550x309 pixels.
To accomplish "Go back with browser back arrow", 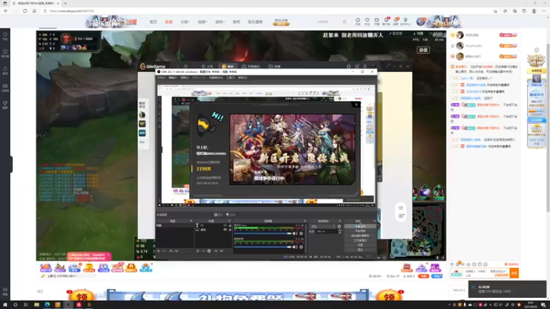I will click(5, 11).
